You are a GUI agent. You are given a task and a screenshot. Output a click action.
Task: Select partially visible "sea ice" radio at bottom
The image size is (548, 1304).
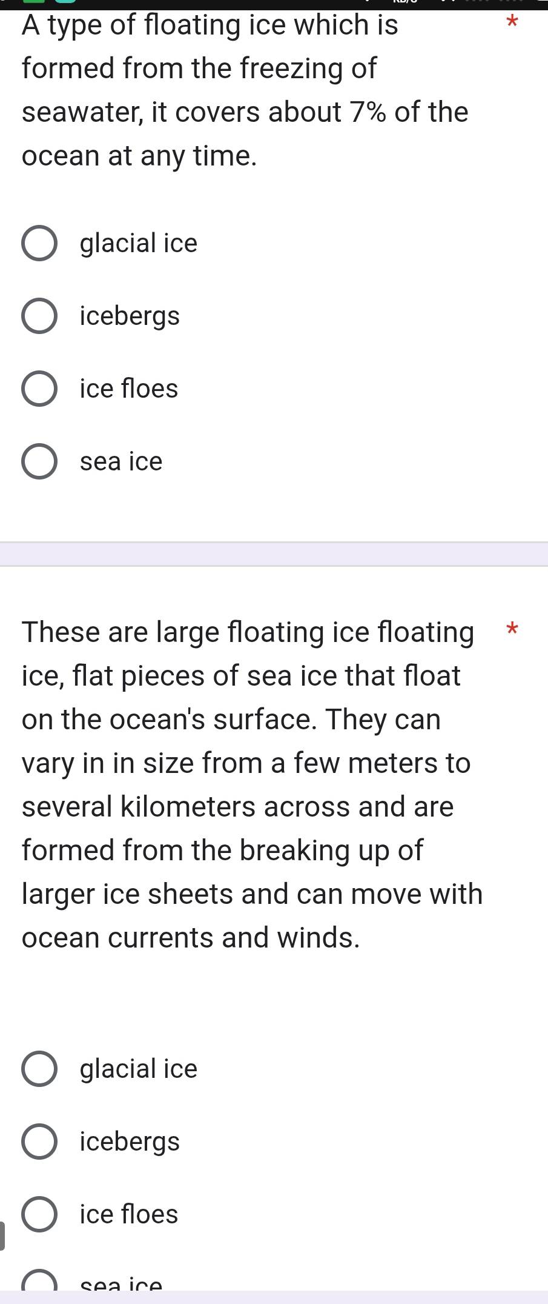(x=39, y=1282)
